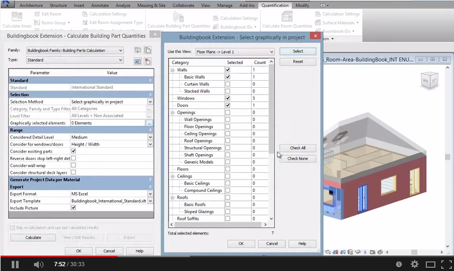The image size is (454, 271).
Task: Toggle the Include Picture checkbox
Action: click(x=73, y=208)
